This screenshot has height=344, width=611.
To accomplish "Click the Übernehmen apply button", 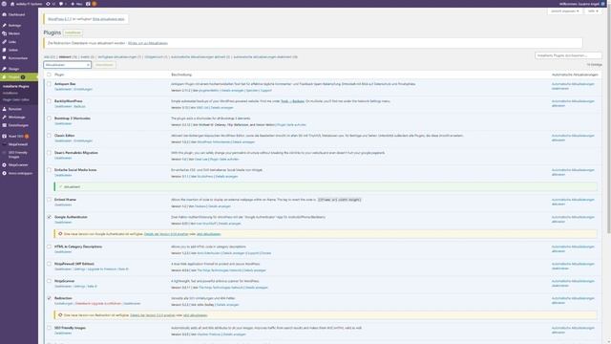I will pos(104,65).
